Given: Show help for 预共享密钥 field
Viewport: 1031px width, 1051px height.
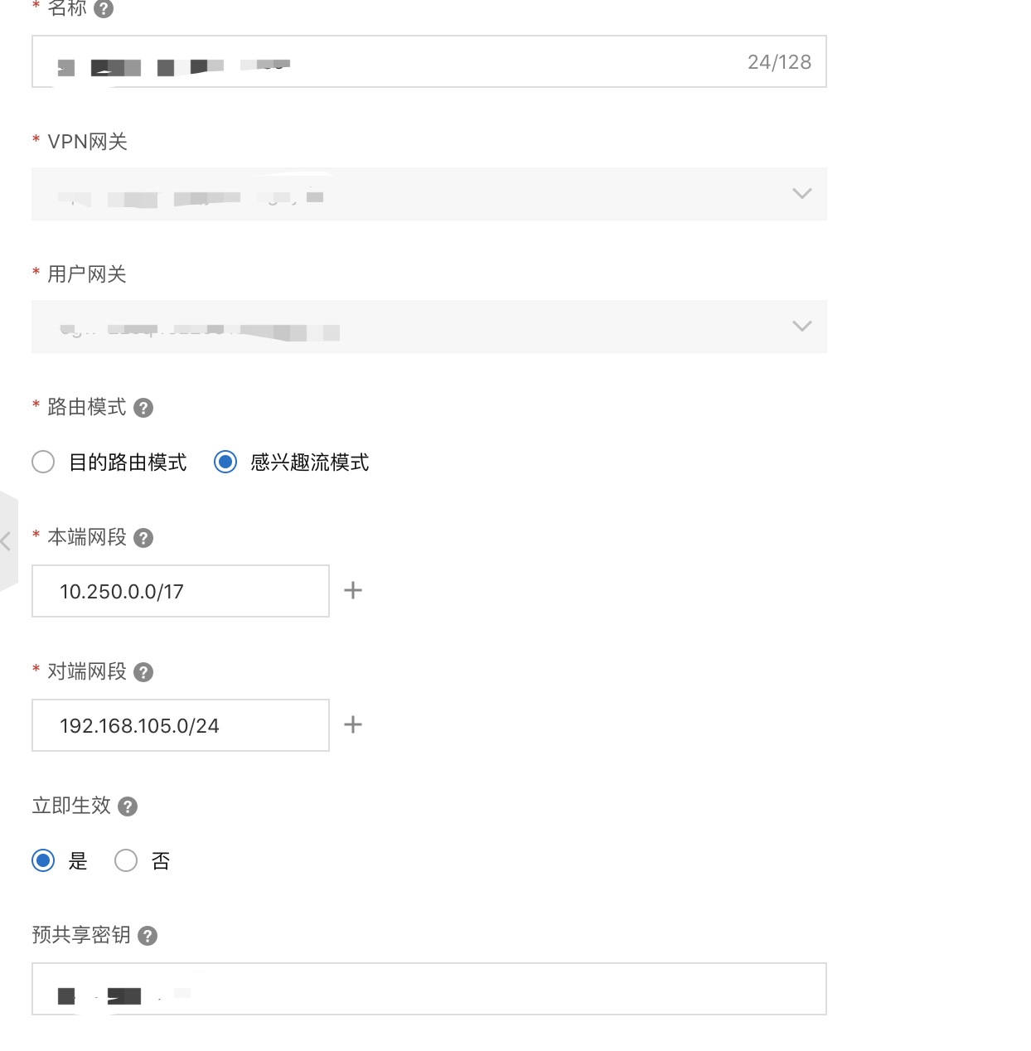Looking at the screenshot, I should pos(148,936).
